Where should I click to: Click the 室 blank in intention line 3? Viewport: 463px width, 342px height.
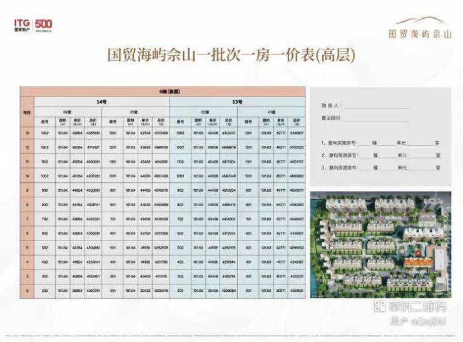pos(421,168)
